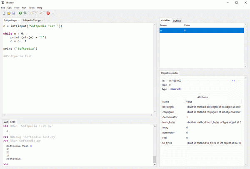Click the editor horizontal scrollbar left arrow
The image size is (250, 169).
(4, 115)
